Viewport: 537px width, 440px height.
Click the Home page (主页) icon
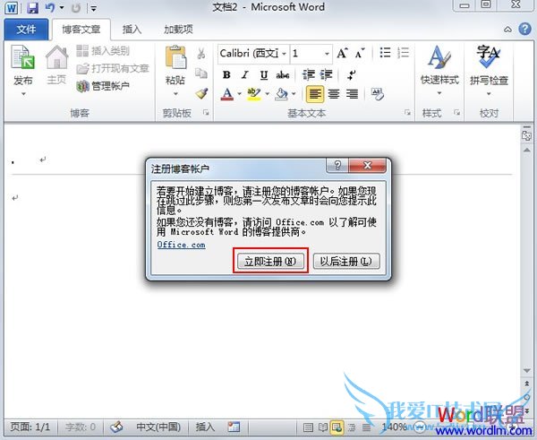coord(57,57)
